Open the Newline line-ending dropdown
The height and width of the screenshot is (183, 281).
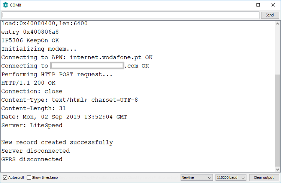[196, 177]
